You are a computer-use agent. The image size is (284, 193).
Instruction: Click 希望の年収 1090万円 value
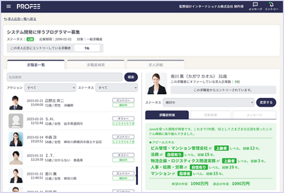click(x=199, y=184)
